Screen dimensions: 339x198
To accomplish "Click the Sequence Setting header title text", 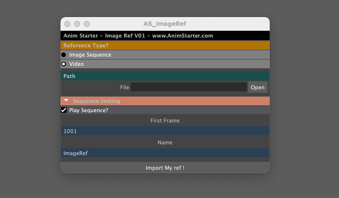I will tap(97, 101).
